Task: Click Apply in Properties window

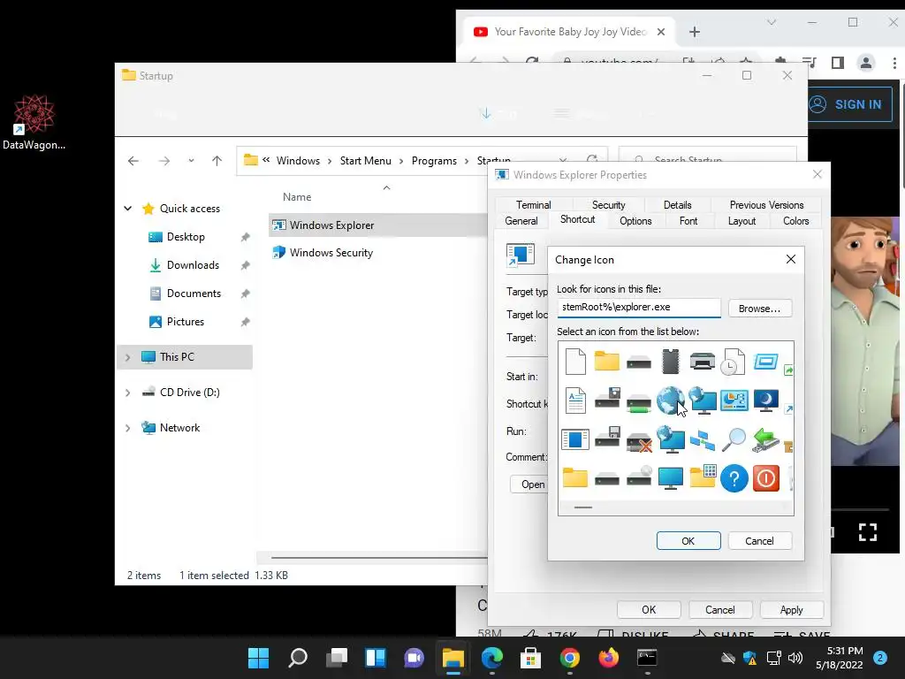Action: (x=791, y=610)
